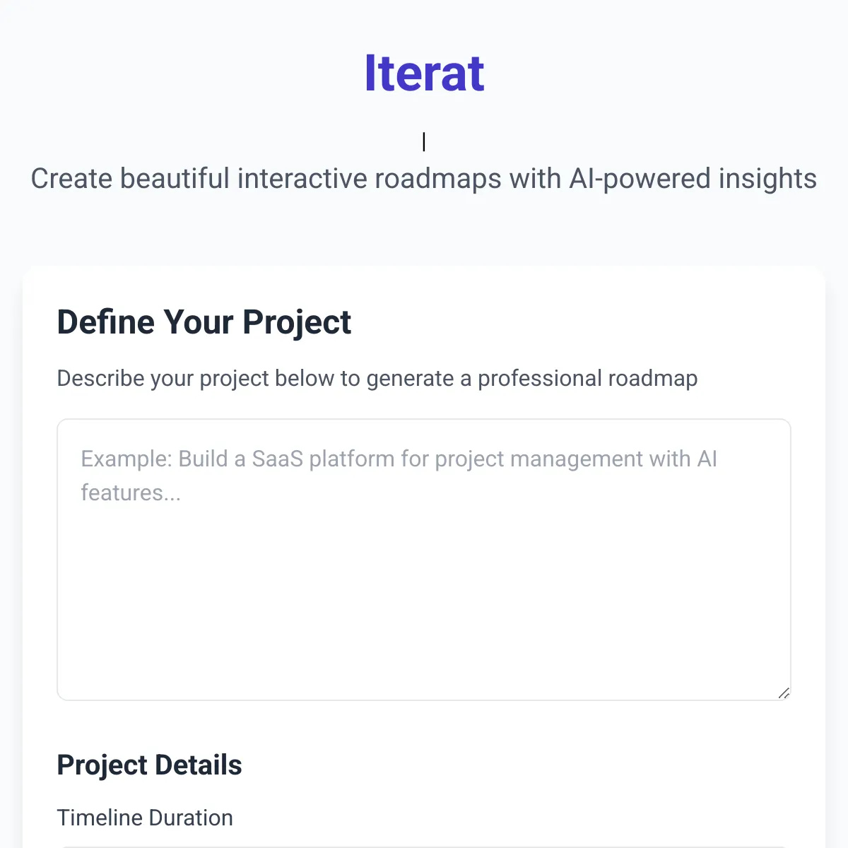This screenshot has width=848, height=848.
Task: Click the Describe your project instruction text
Action: tap(377, 378)
